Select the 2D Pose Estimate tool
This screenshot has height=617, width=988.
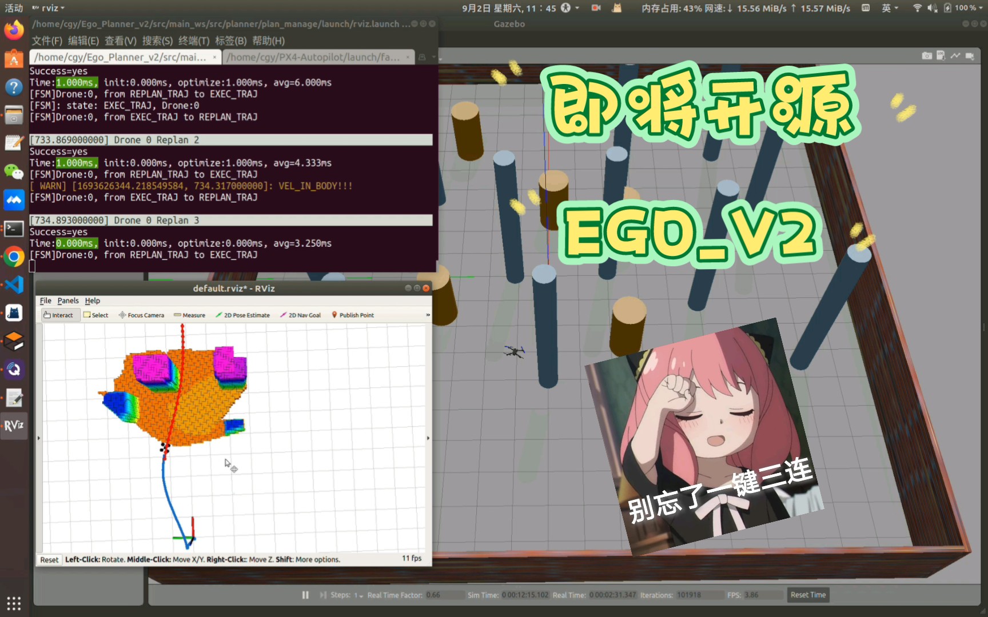[242, 315]
